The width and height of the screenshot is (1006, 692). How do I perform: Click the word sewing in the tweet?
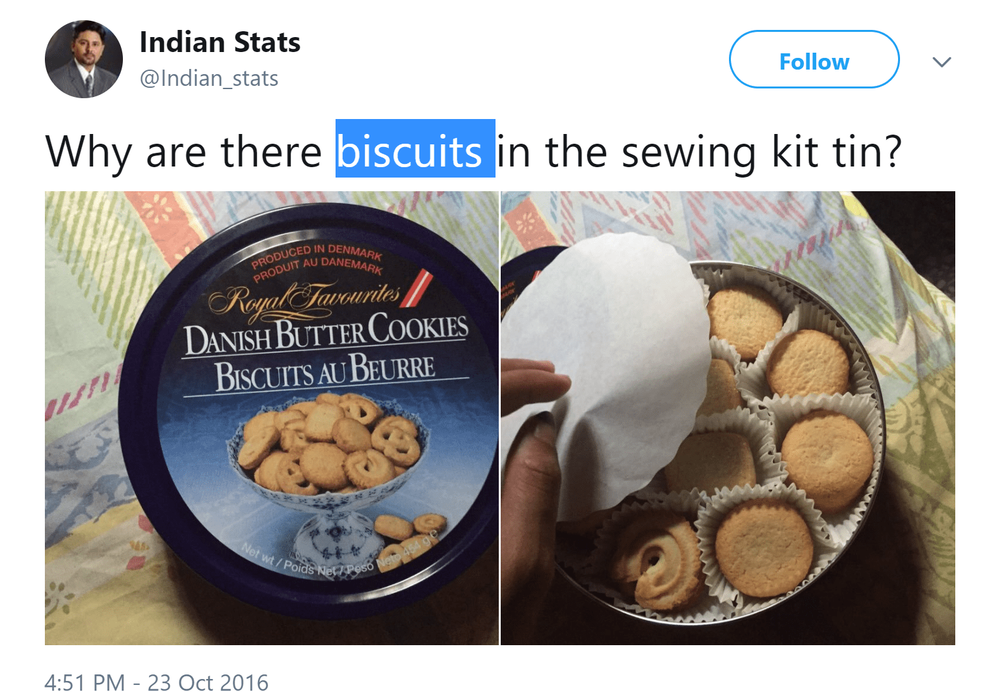tap(688, 153)
